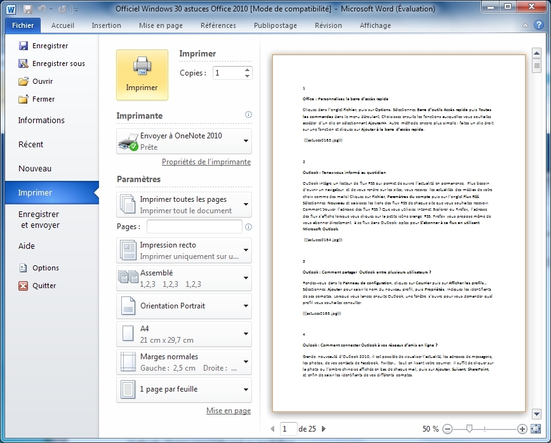Image resolution: width=551 pixels, height=443 pixels.
Task: Click the Zoom to page icon
Action: 536,428
